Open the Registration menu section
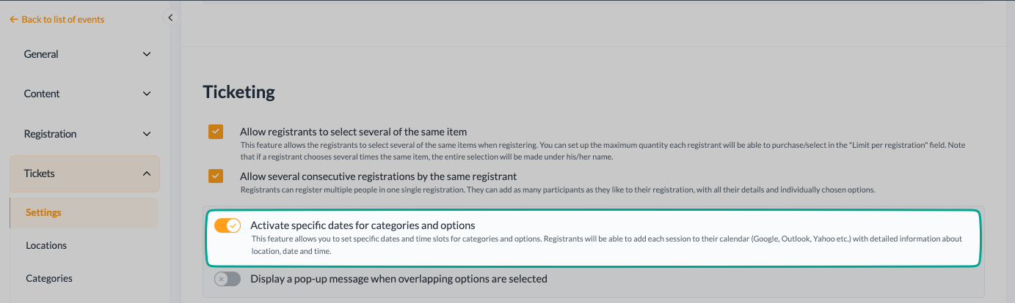 (x=84, y=134)
